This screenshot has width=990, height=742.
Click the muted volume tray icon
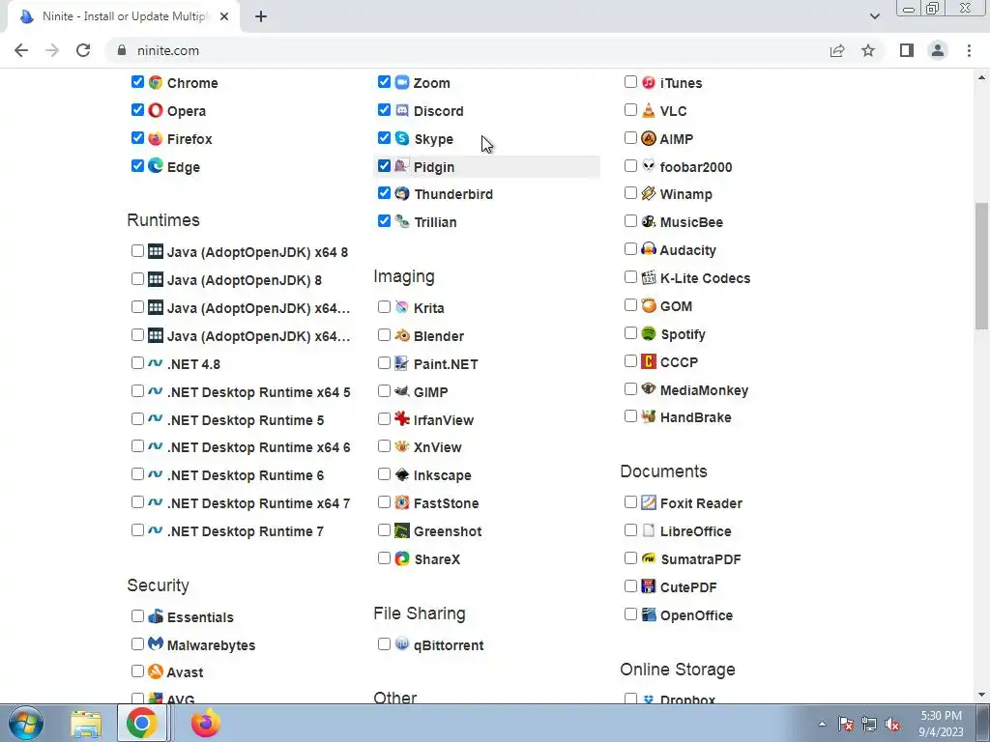[x=892, y=724]
